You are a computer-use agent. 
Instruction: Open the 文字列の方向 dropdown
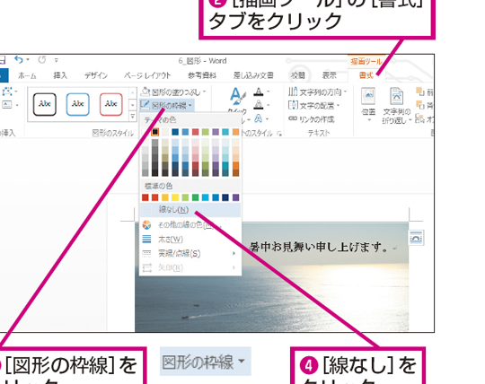tap(317, 92)
